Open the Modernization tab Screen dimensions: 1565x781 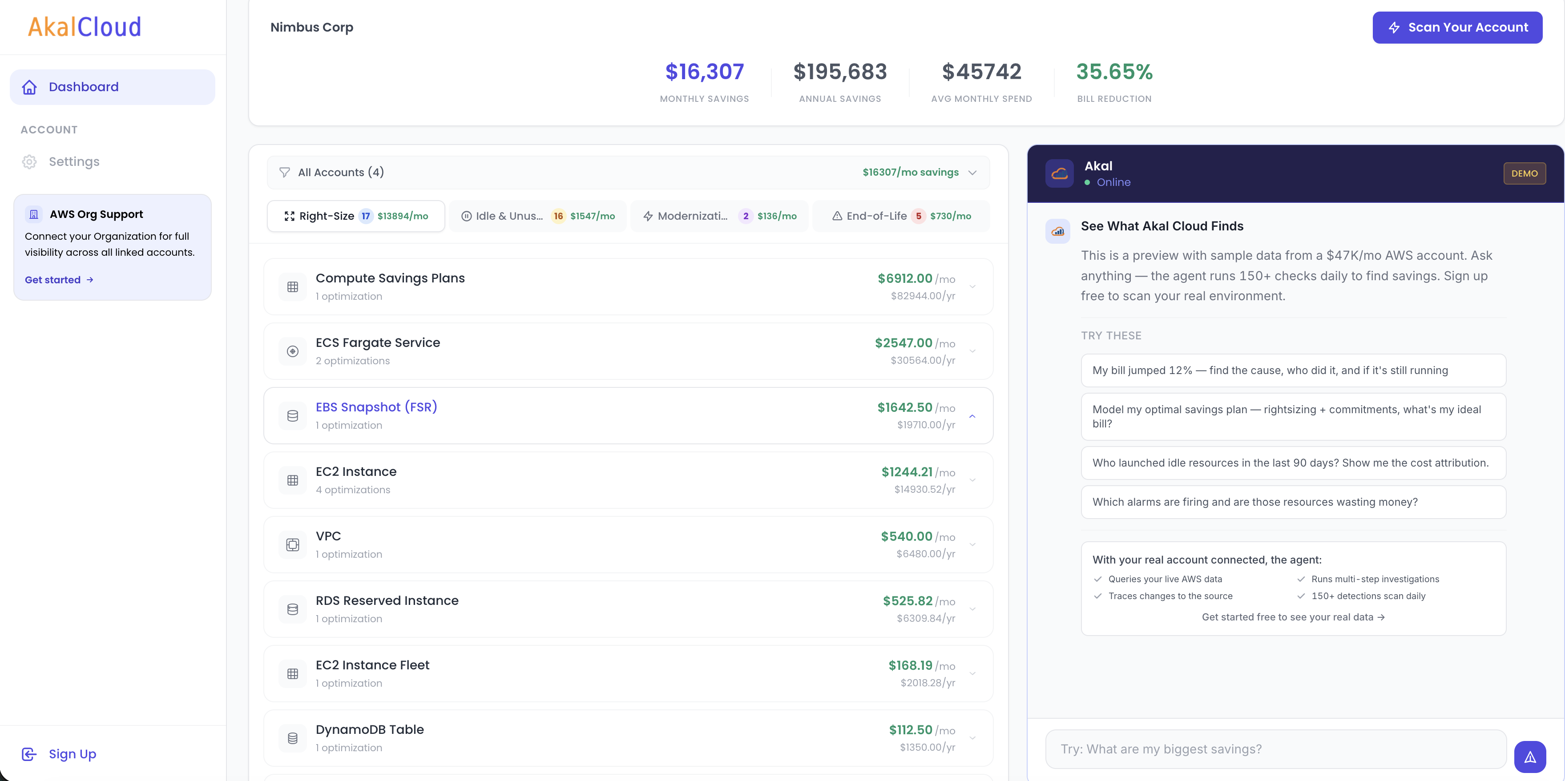point(719,216)
